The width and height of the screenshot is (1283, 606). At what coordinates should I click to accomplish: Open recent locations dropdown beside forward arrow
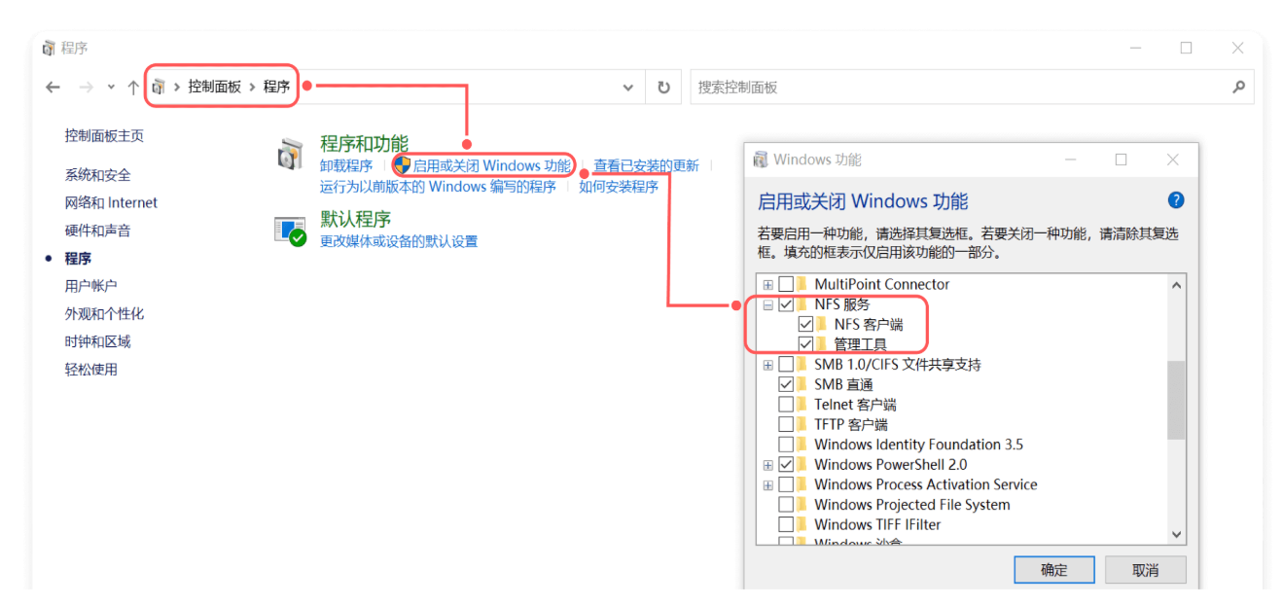click(111, 88)
